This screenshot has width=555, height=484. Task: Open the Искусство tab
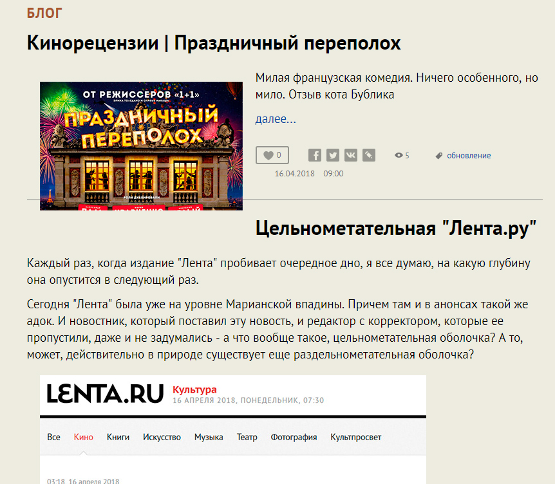162,437
